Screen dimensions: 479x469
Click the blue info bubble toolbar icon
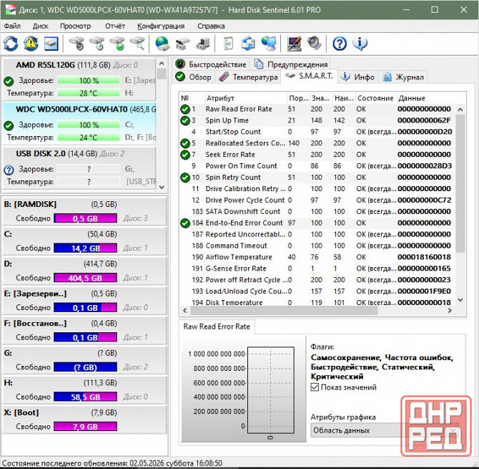click(360, 44)
